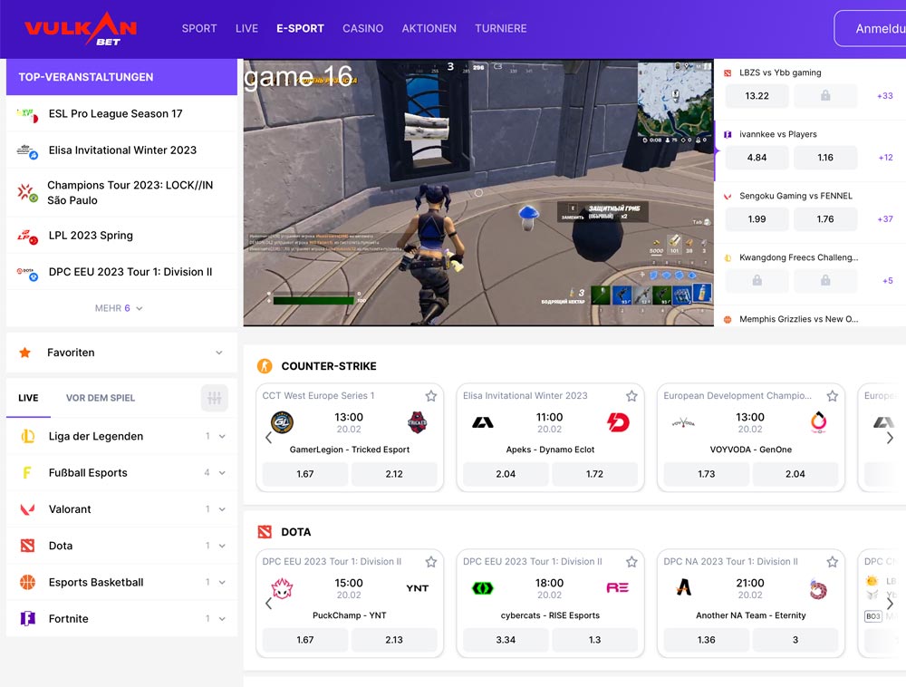Expand Liga der Legenden chevron
Screen dimensions: 906x687
222,436
